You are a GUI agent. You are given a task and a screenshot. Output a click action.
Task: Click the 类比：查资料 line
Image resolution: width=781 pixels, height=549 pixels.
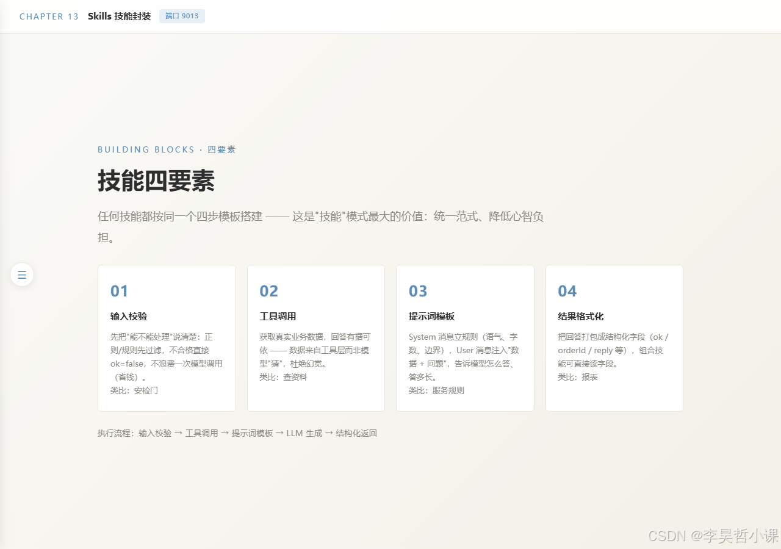(x=283, y=377)
